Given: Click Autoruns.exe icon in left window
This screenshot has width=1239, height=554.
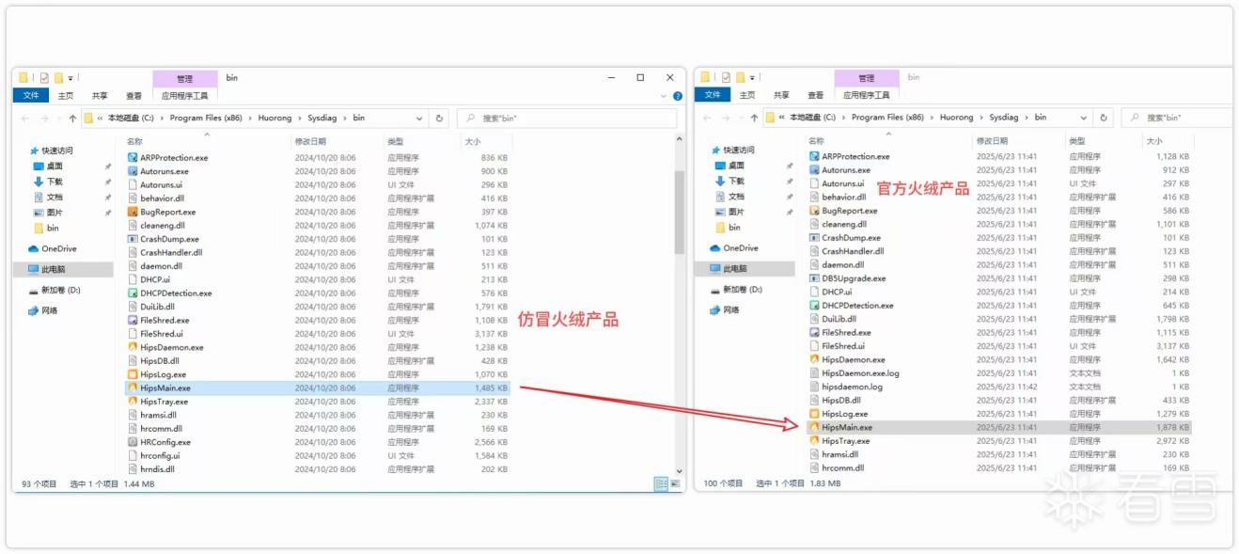Looking at the screenshot, I should click(133, 171).
